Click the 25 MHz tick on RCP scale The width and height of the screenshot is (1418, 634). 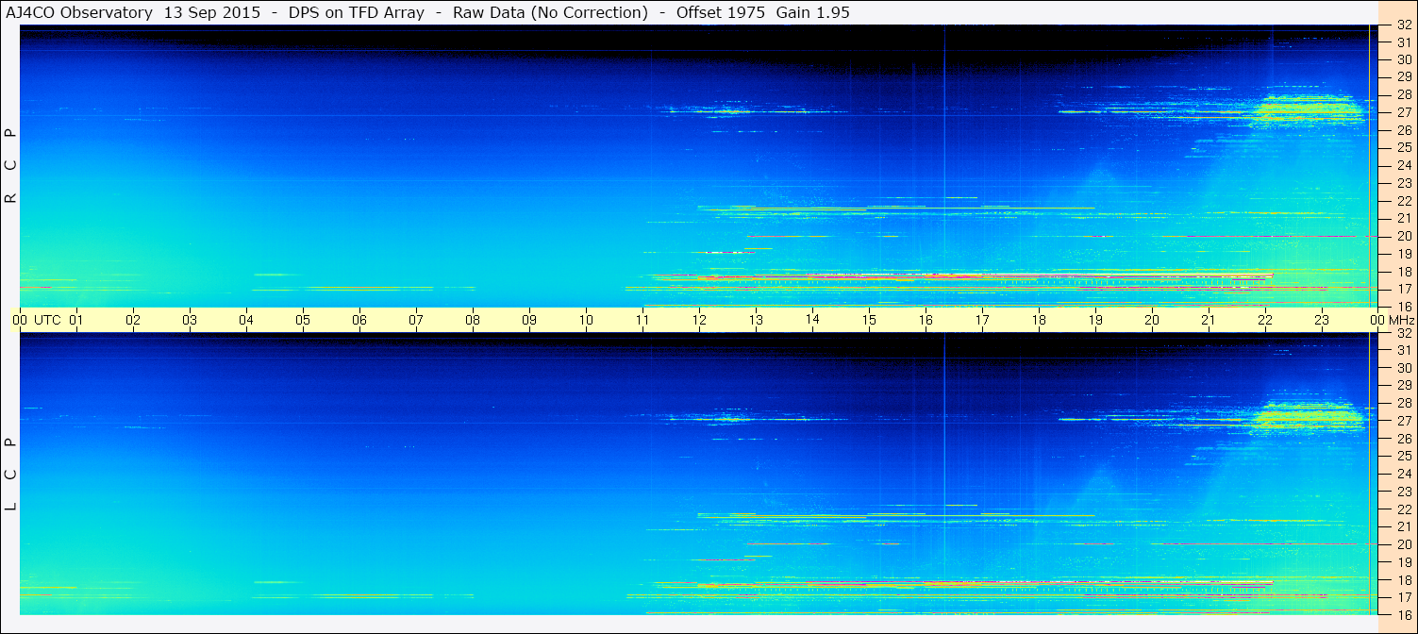[1404, 147]
